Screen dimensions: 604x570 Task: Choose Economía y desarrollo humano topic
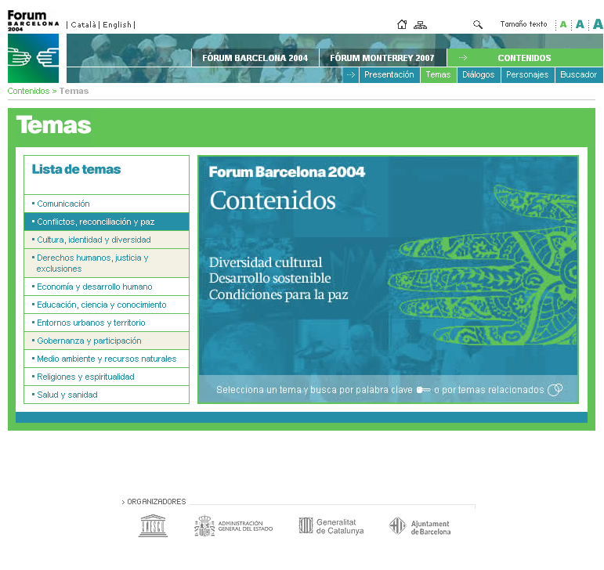pyautogui.click(x=95, y=287)
